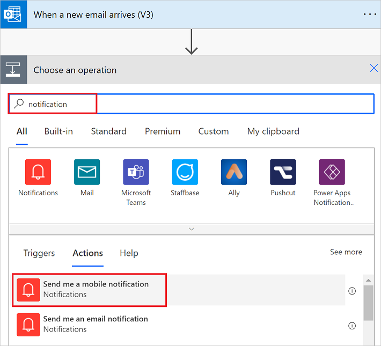381x346 pixels.
Task: Choose the Ally connector icon
Action: click(234, 172)
